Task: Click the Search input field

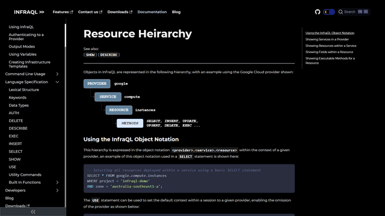Action: [x=353, y=12]
